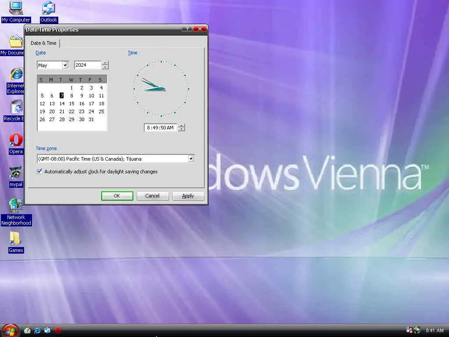Image resolution: width=449 pixels, height=337 pixels.
Task: Close the Date/Time Properties dialog
Action: [x=200, y=29]
